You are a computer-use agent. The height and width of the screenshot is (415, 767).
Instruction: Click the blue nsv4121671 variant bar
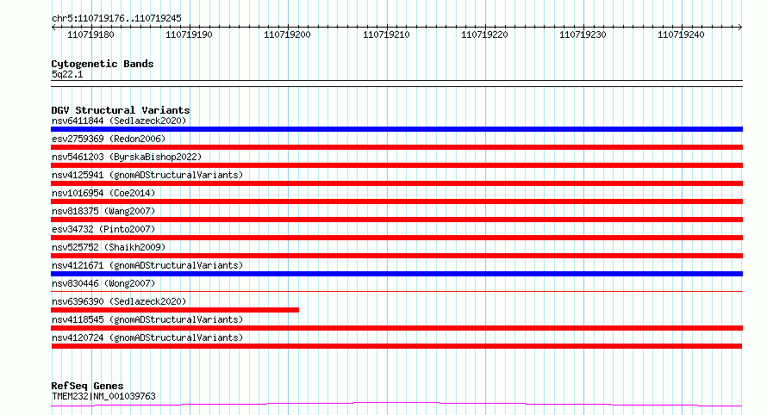point(396,274)
